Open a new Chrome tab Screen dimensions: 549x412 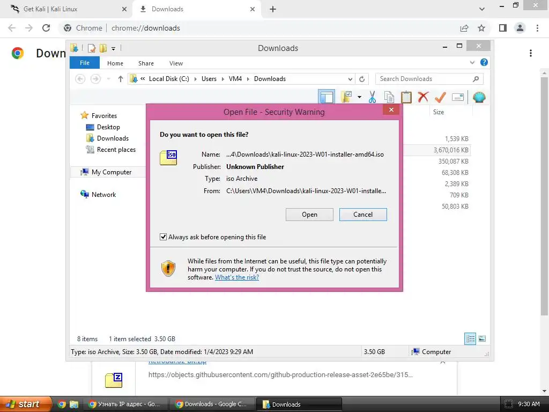[273, 9]
